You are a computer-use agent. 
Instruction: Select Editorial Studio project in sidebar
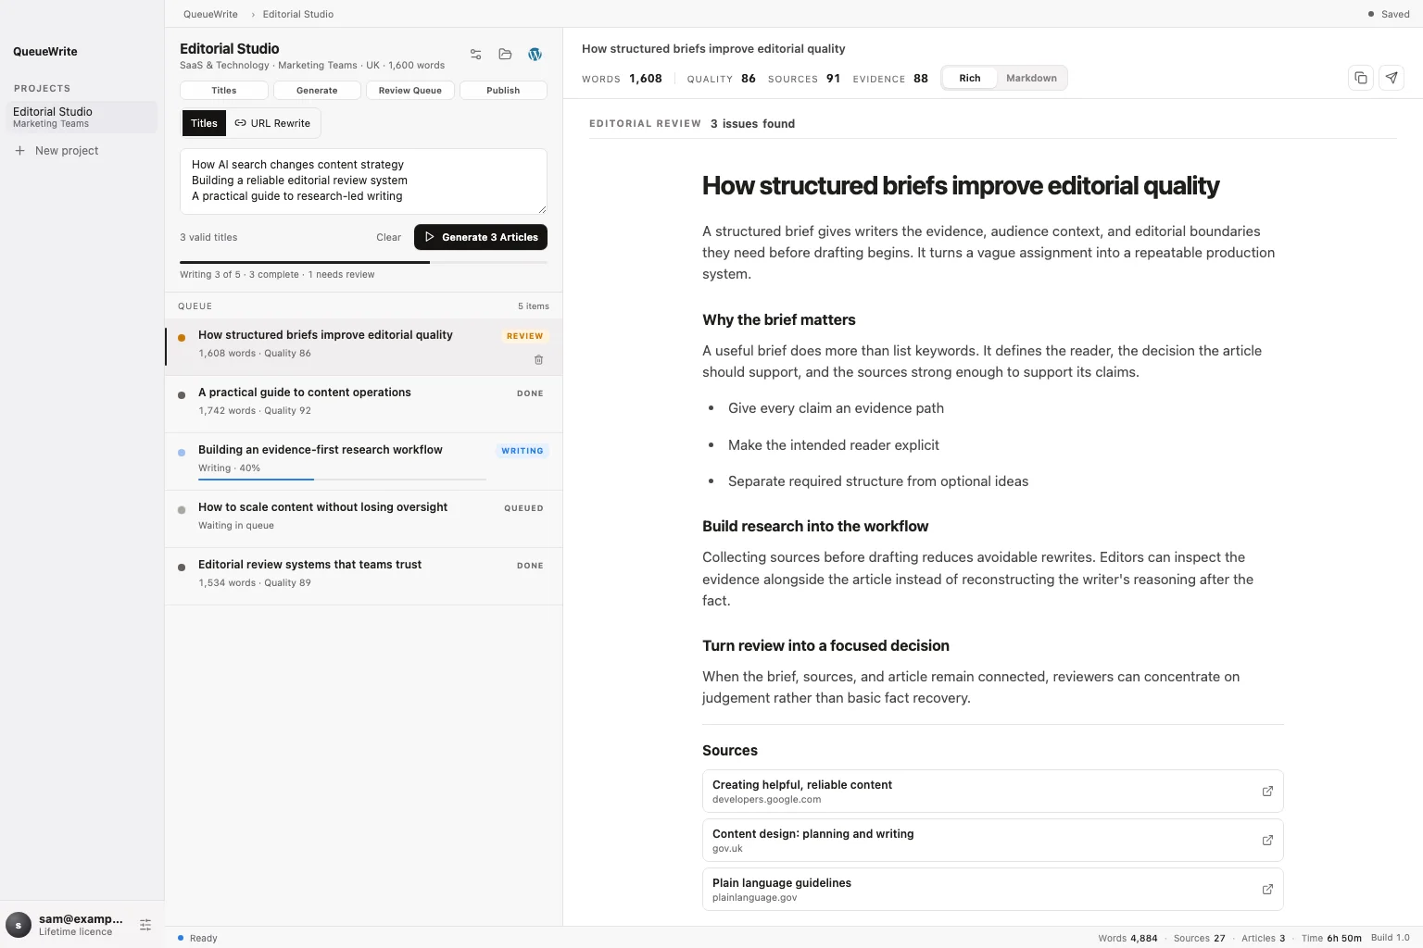(x=82, y=117)
